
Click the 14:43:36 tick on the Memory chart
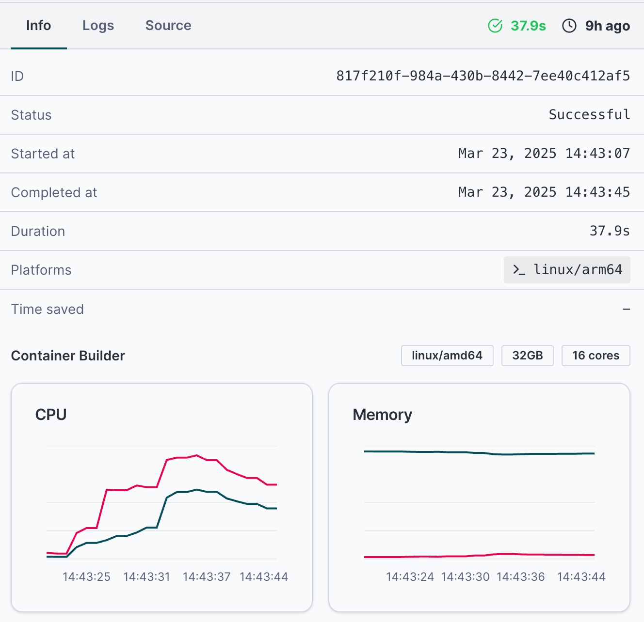coord(521,577)
